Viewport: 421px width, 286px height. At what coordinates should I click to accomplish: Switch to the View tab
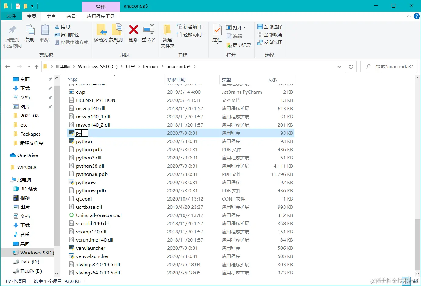71,16
